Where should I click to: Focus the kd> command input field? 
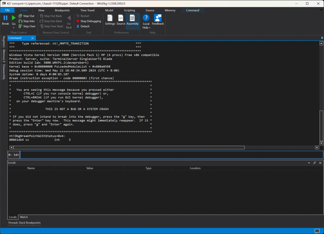pos(171,155)
